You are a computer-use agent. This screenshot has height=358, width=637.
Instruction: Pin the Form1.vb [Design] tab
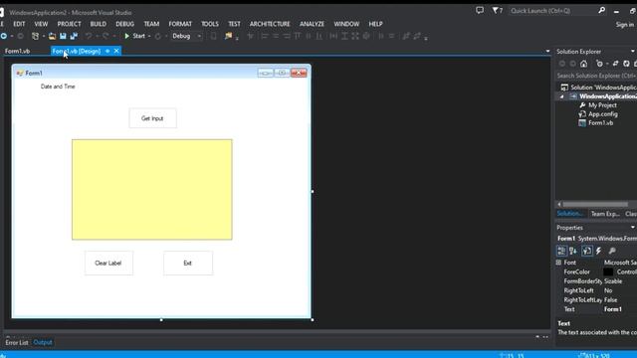coord(107,51)
